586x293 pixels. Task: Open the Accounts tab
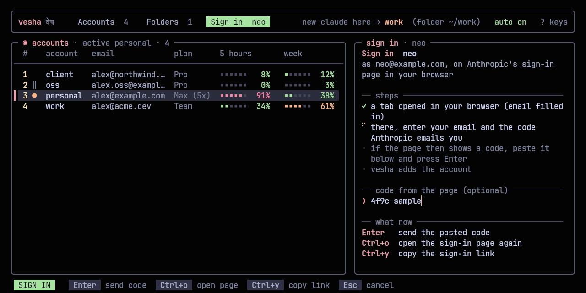pyautogui.click(x=103, y=22)
